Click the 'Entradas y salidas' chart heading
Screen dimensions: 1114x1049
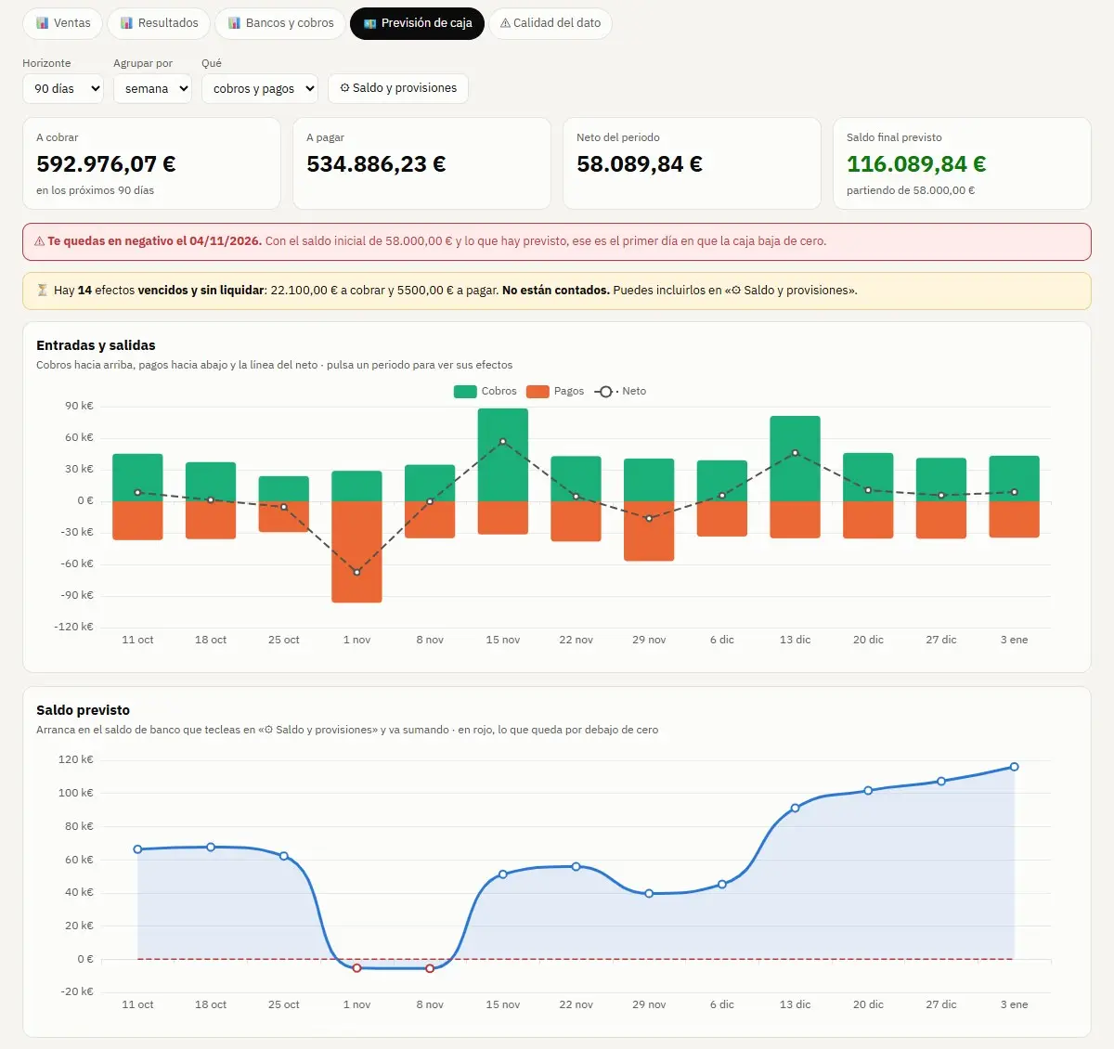tap(96, 345)
